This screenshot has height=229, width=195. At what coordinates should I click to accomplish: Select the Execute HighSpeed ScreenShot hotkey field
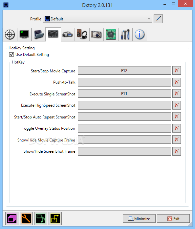coord(124,105)
